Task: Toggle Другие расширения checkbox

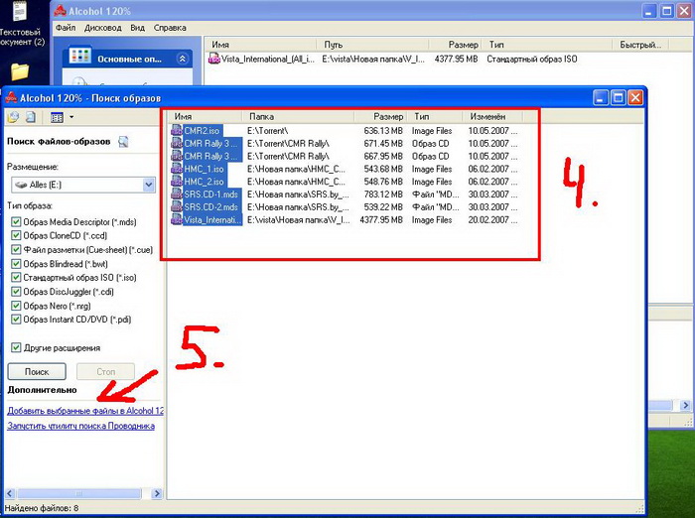Action: point(16,348)
